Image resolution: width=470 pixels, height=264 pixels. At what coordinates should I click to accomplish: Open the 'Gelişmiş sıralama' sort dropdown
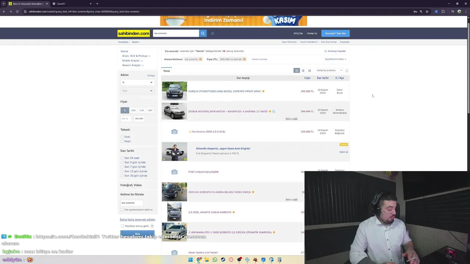pos(329,70)
